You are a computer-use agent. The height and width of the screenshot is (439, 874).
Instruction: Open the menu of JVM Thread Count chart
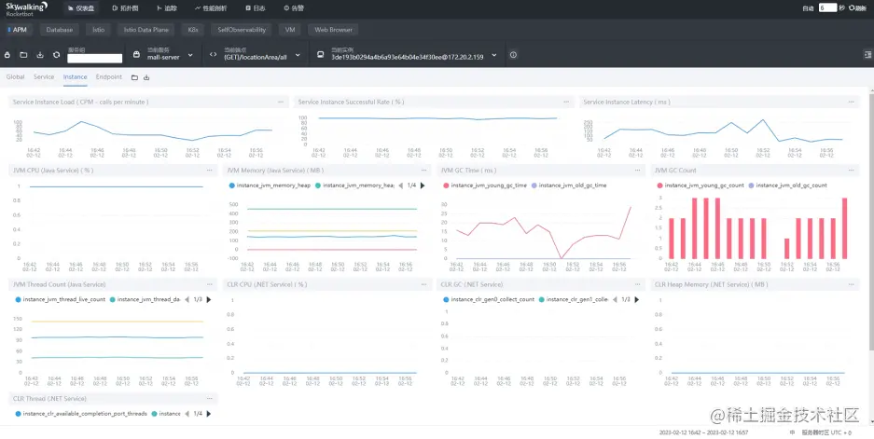coord(210,284)
